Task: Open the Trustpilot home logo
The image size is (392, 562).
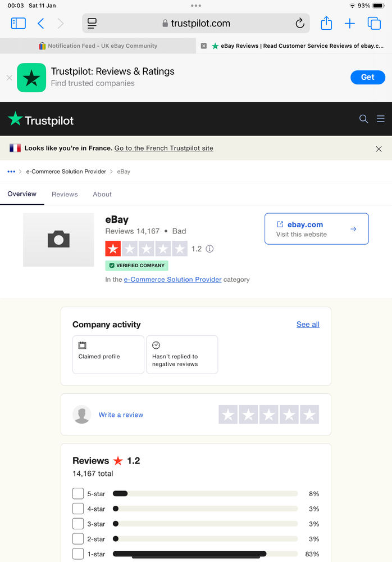Action: 41,119
